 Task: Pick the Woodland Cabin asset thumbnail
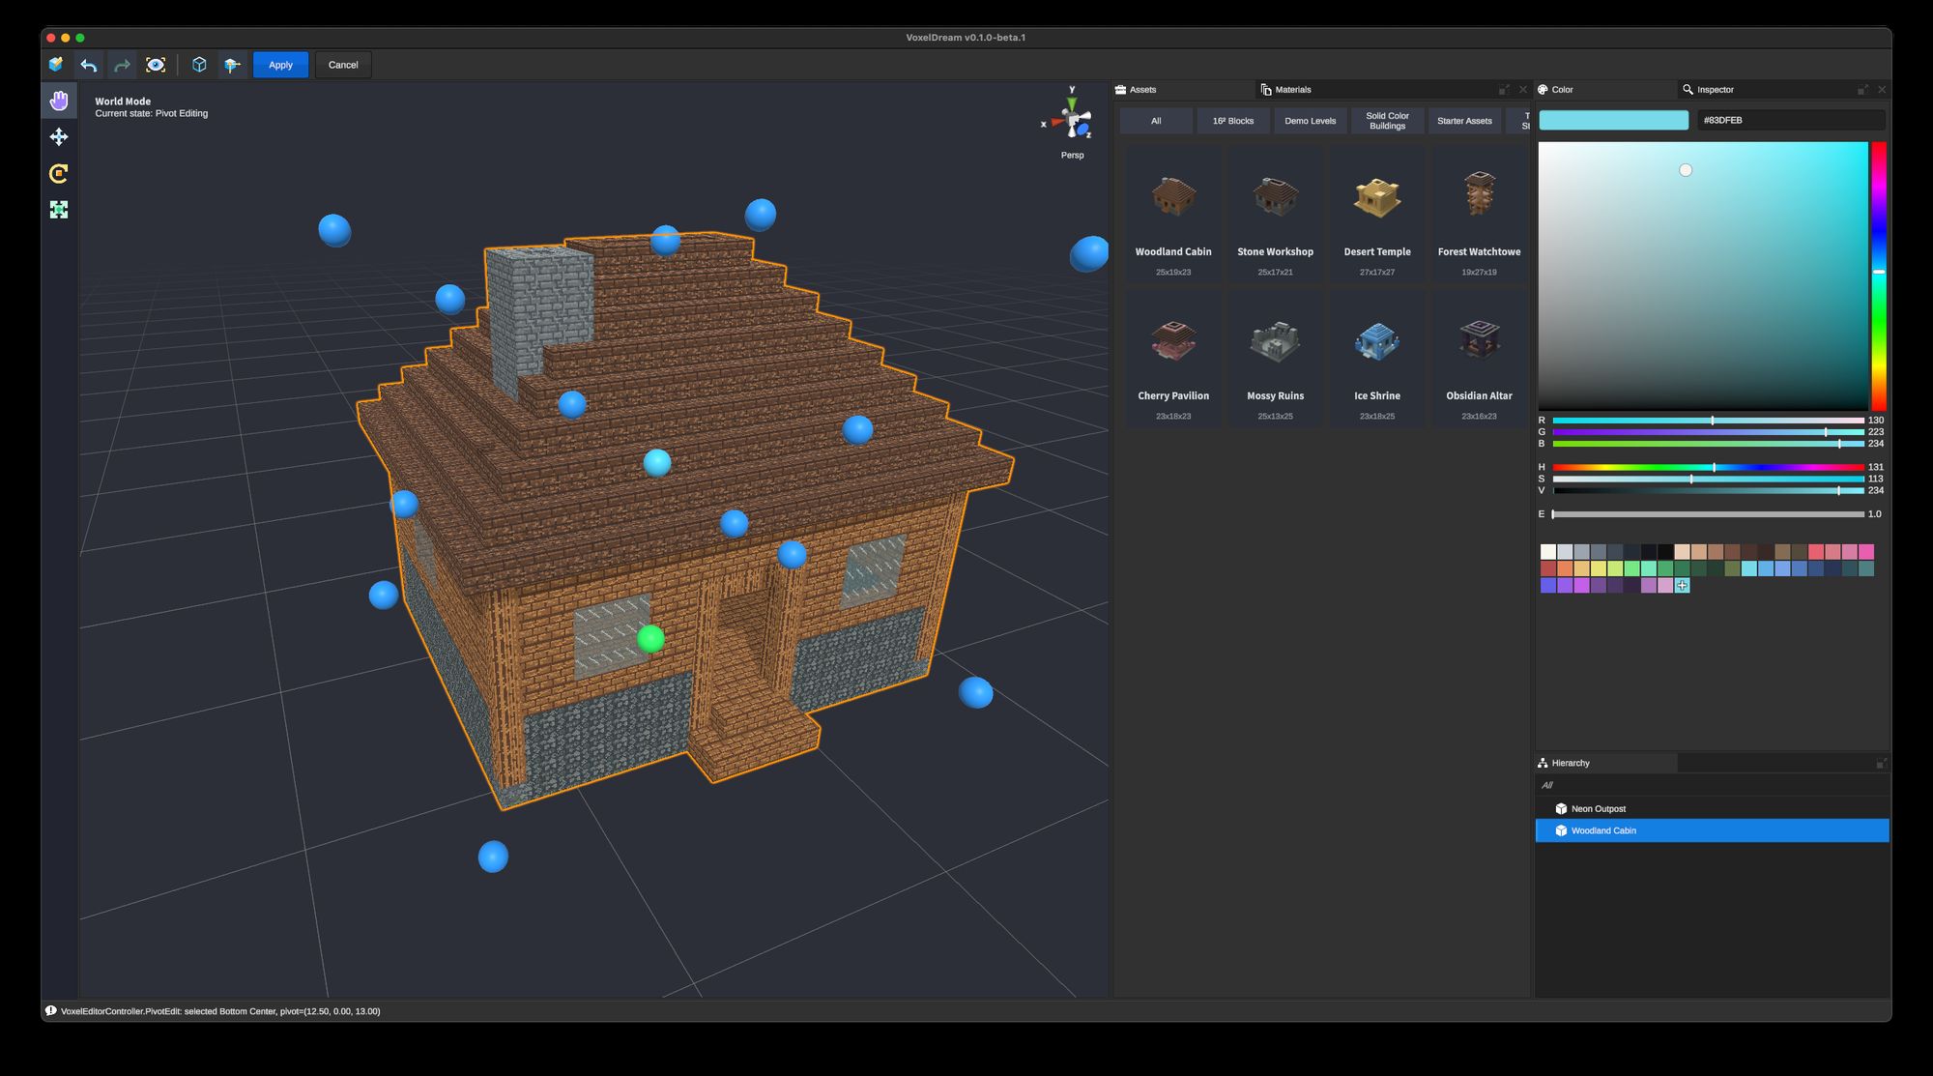(1173, 215)
